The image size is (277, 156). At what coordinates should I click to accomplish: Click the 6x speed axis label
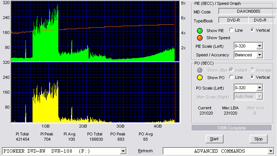[184, 18]
